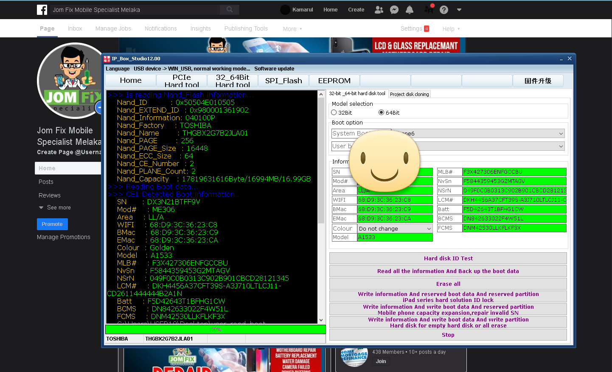Open the Insights tab on Facebook page
This screenshot has height=372, width=612.
point(200,28)
